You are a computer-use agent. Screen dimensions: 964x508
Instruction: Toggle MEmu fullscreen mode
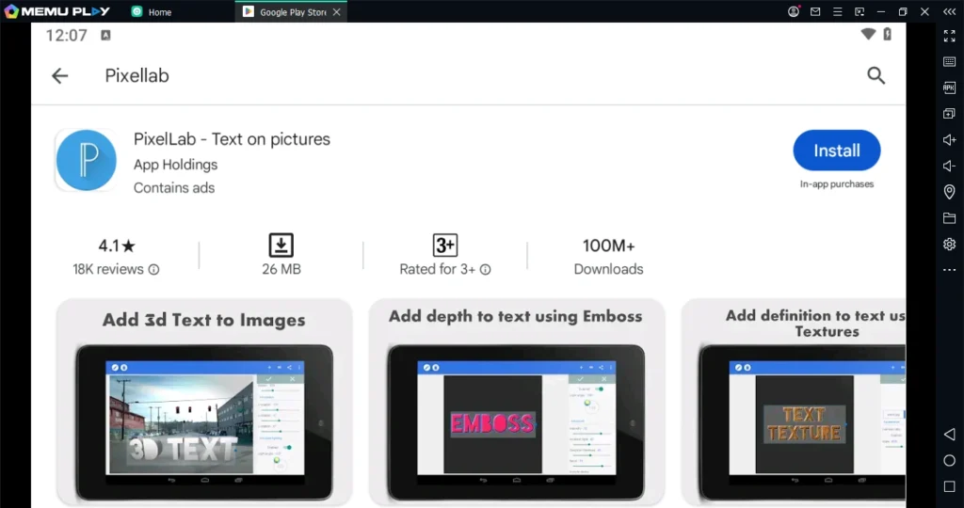[x=949, y=37]
